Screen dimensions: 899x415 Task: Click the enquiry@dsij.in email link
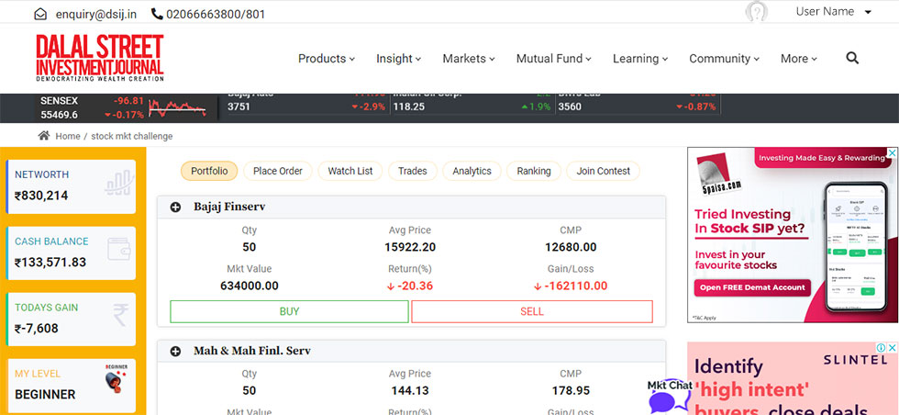[95, 15]
